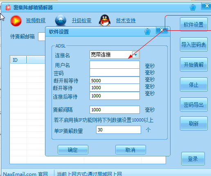This screenshot has height=176, width=211.
Task: Click the blue upgrade check globe icon
Action: 61,20
